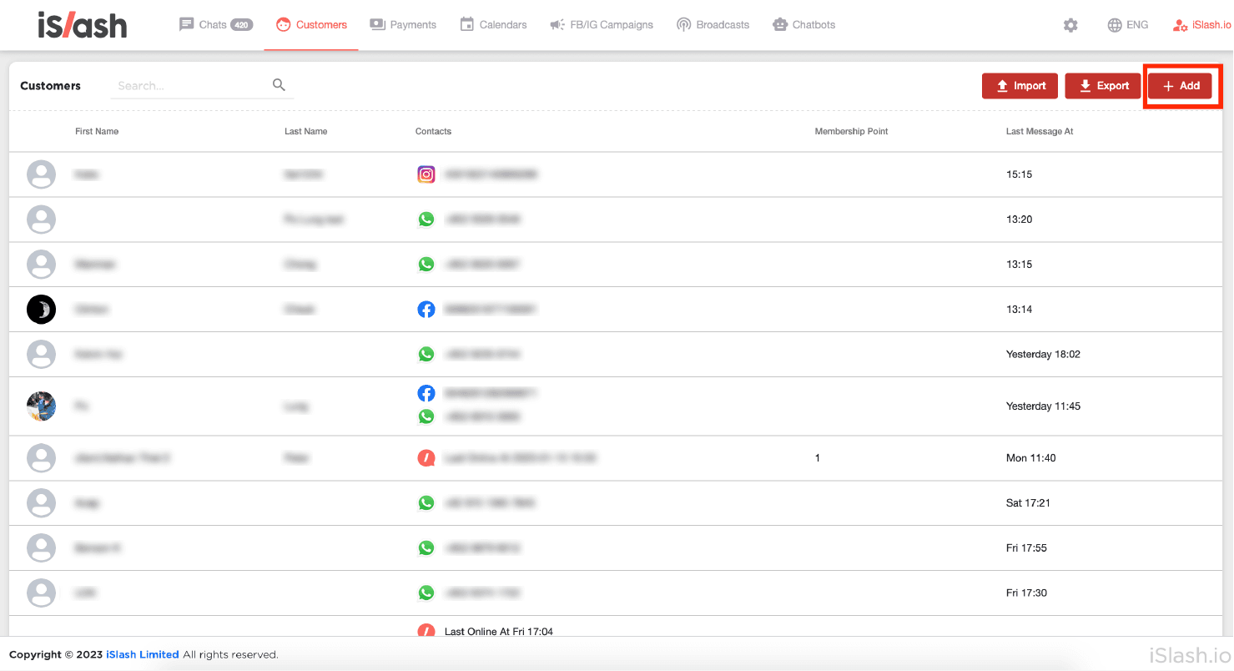Click photo avatar in Yesterday 11:45 row

click(42, 406)
